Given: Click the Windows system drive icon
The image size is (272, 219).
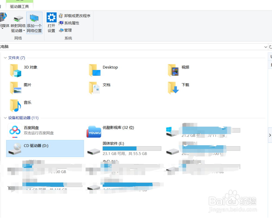Looking at the screenshot, I should click(171, 132).
